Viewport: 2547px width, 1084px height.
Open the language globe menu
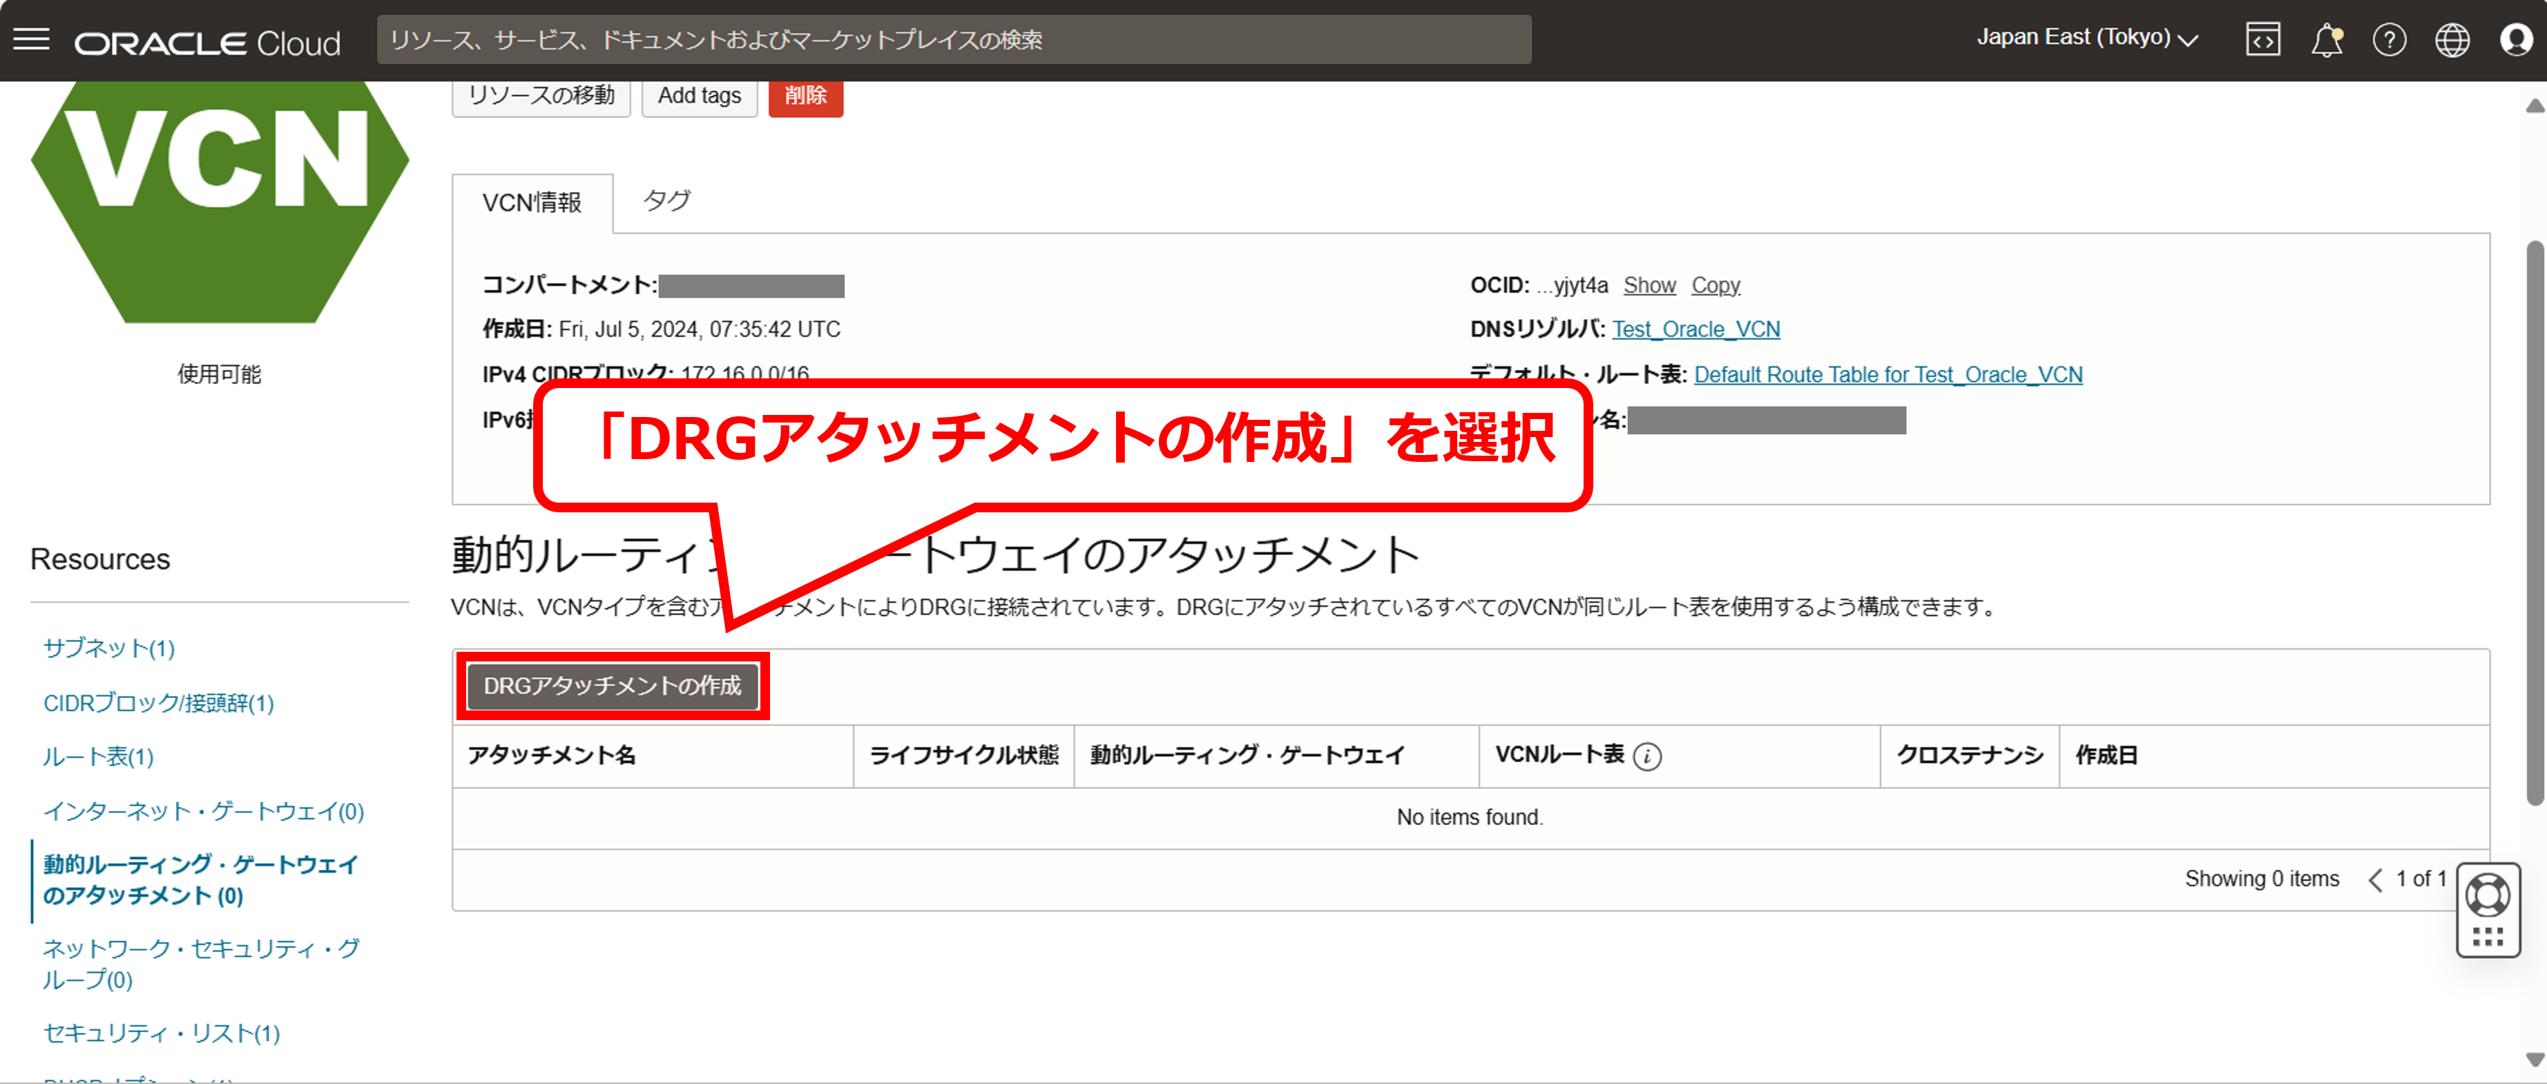pyautogui.click(x=2452, y=39)
